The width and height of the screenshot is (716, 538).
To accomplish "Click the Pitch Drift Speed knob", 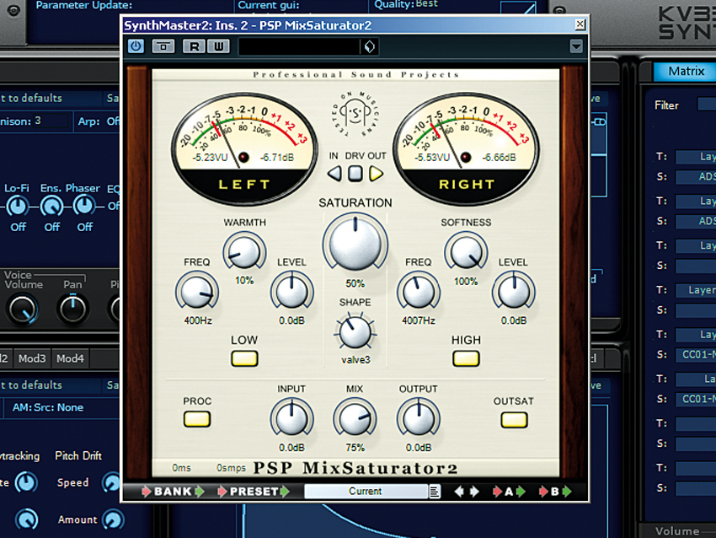I will point(112,482).
